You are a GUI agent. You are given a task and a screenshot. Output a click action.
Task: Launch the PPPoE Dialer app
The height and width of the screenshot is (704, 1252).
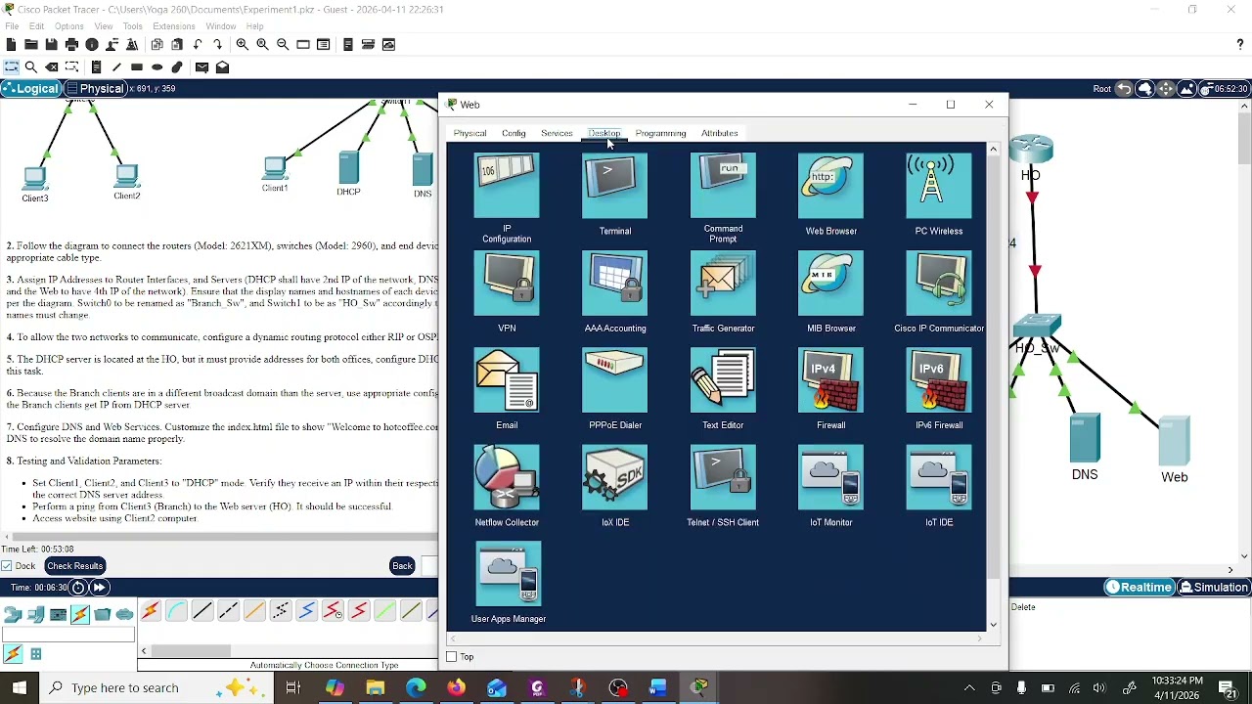614,380
